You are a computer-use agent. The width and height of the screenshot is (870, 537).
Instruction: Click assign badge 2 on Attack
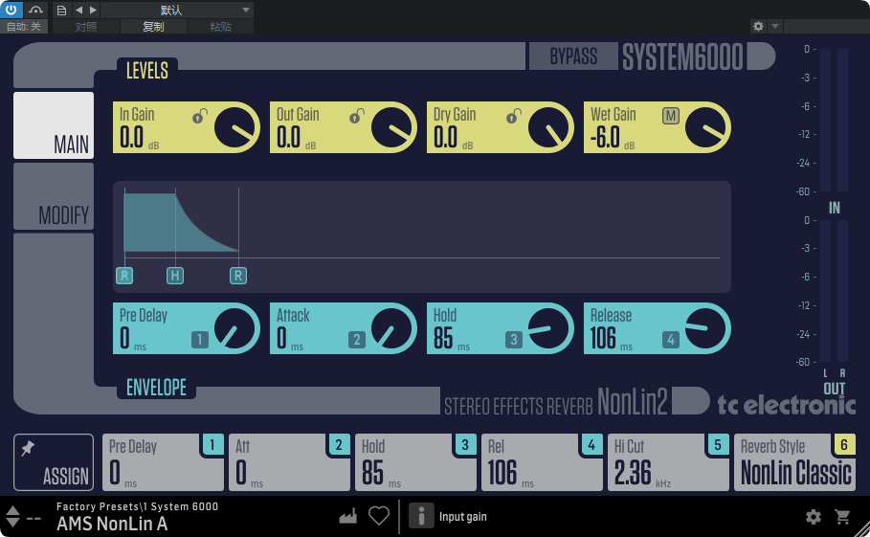(x=356, y=339)
